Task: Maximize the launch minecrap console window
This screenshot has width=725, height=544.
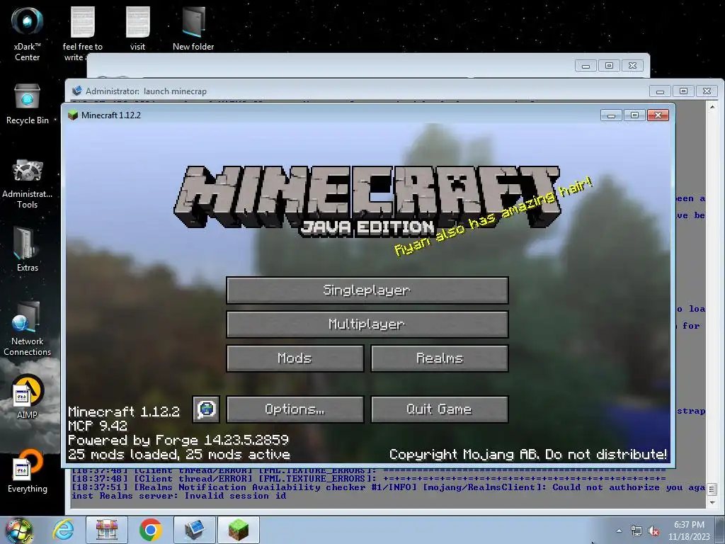Action: tap(683, 91)
